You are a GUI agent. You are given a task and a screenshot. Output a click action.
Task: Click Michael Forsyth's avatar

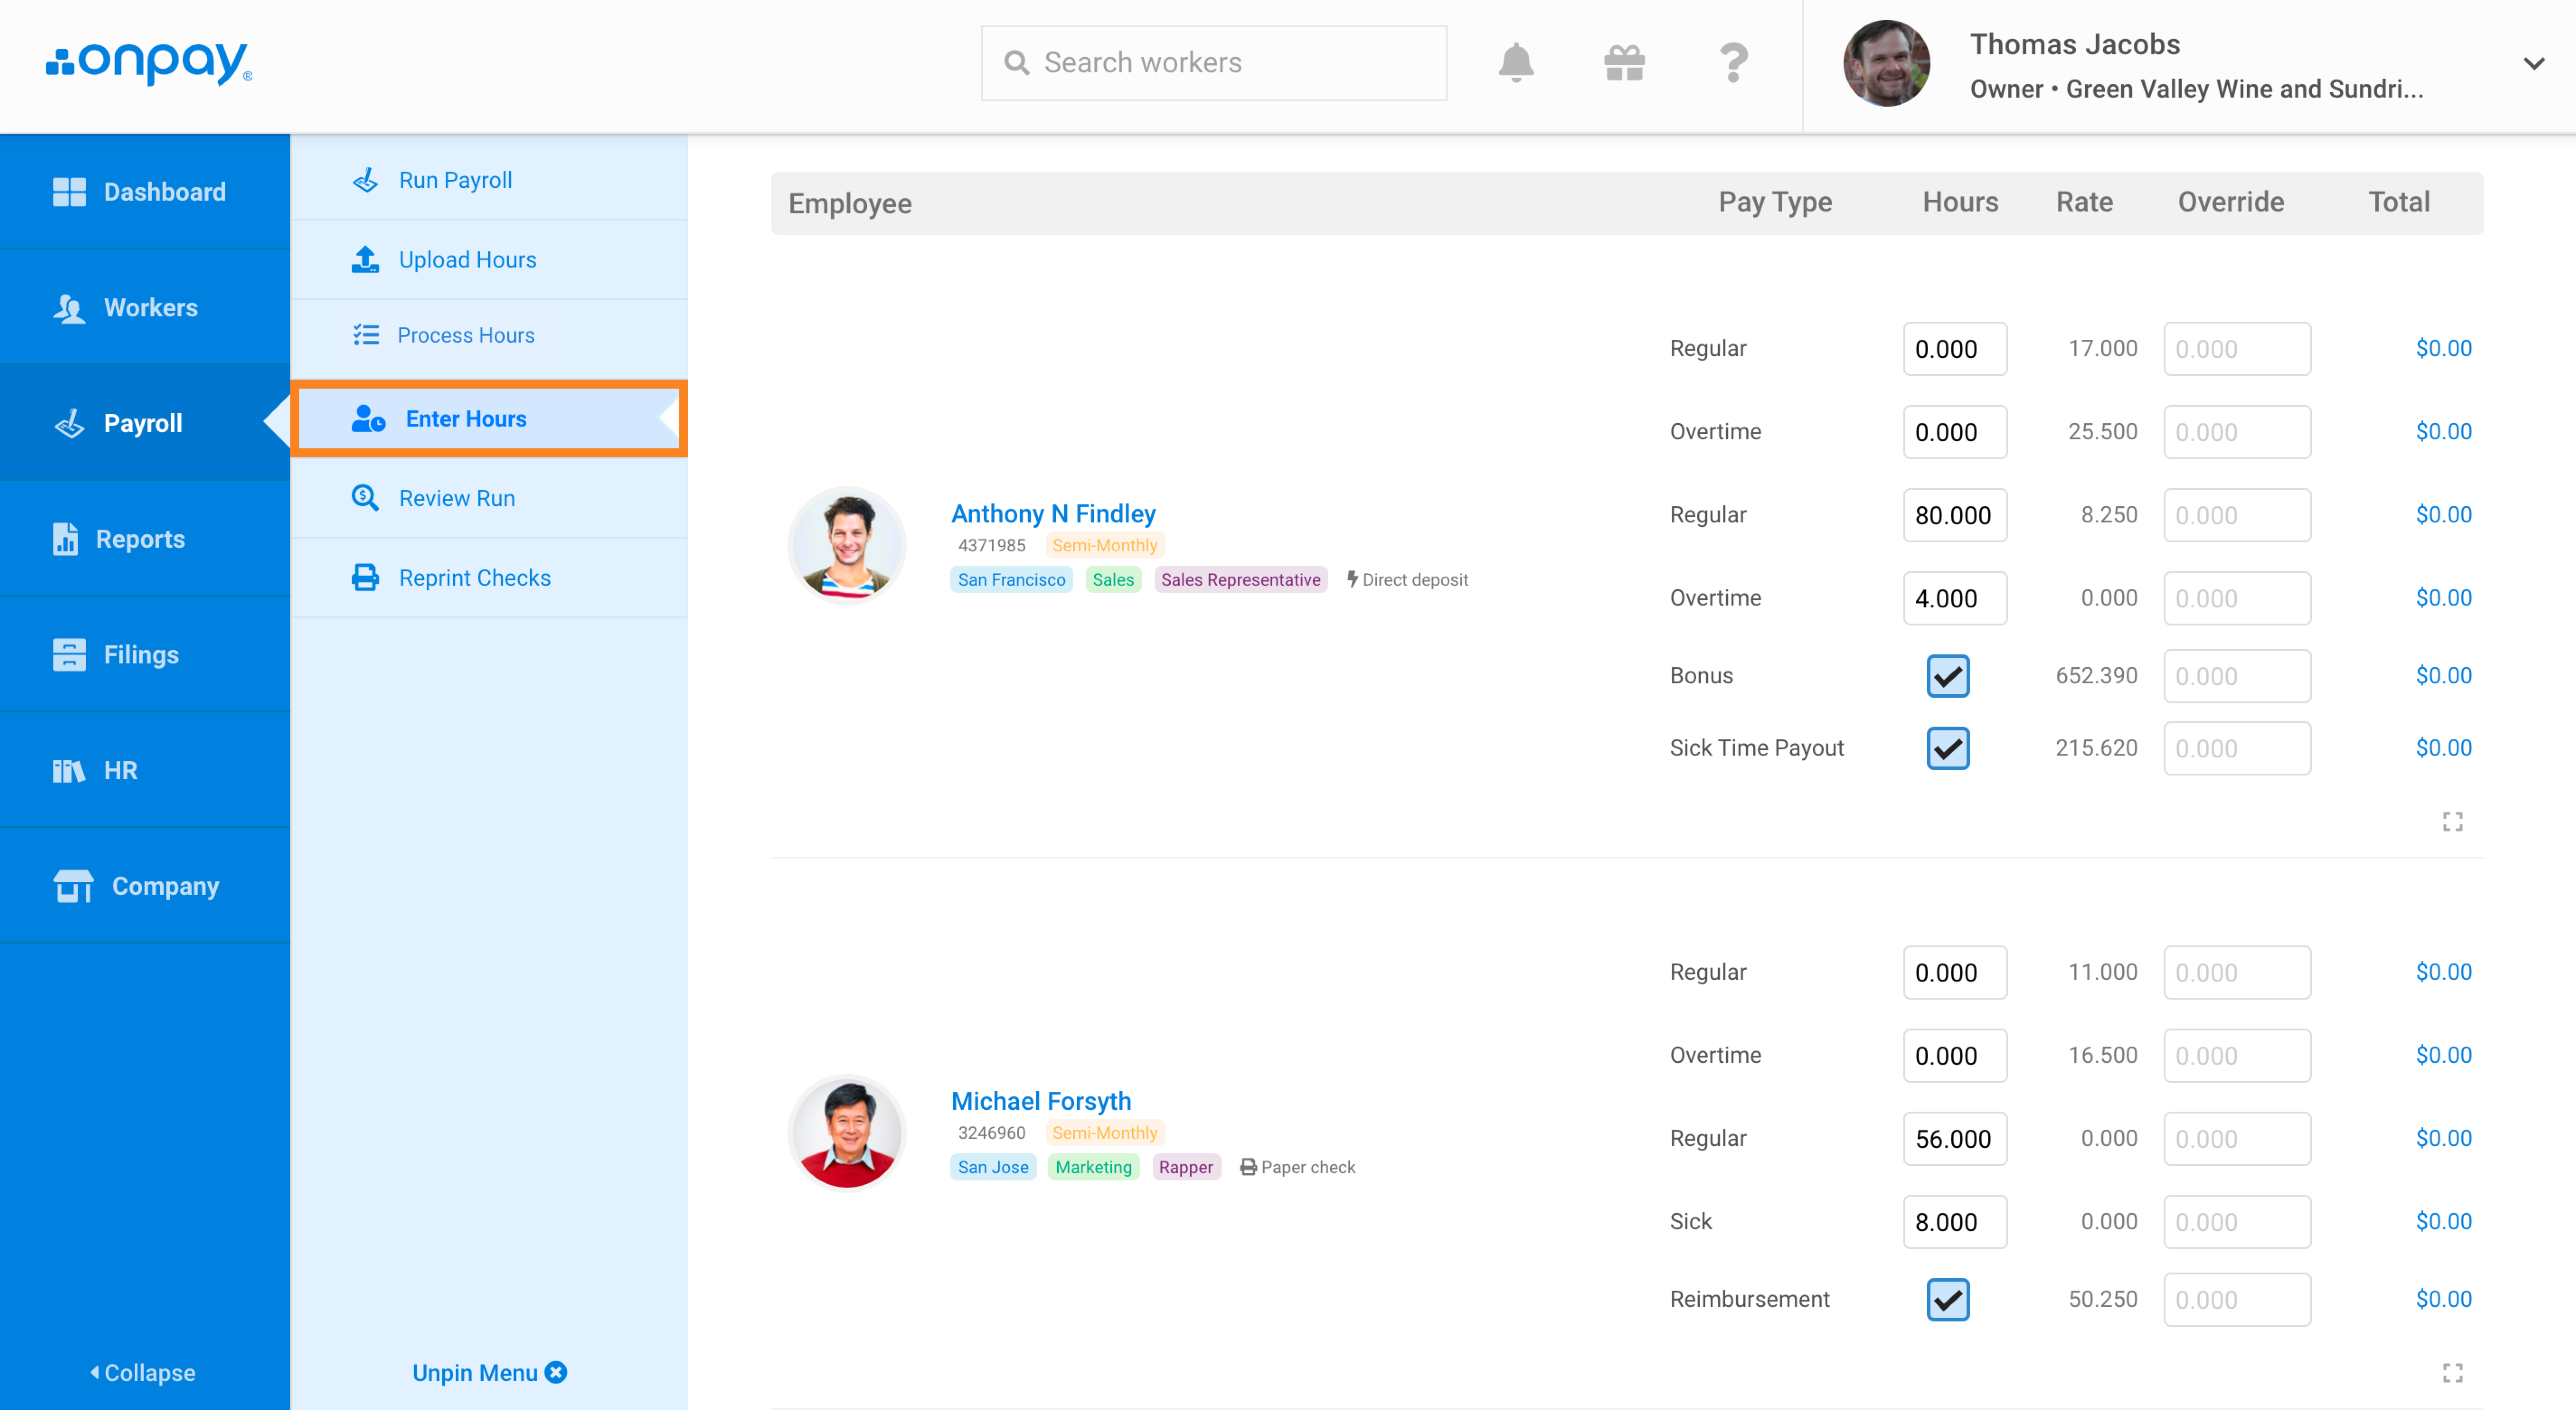coord(847,1133)
